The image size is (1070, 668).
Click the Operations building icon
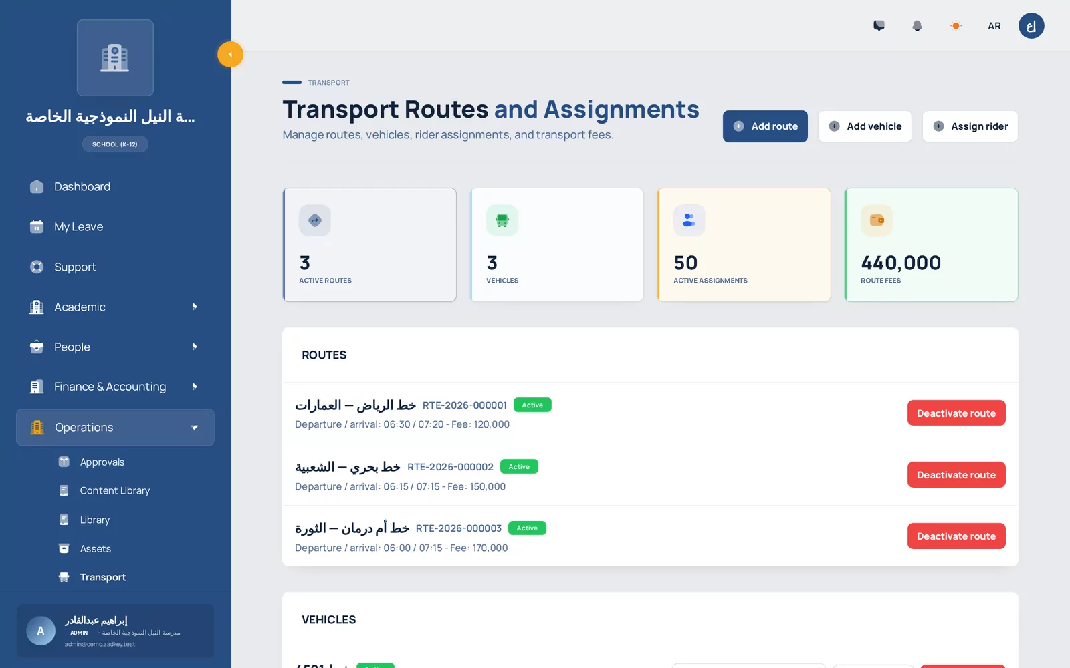tap(37, 428)
